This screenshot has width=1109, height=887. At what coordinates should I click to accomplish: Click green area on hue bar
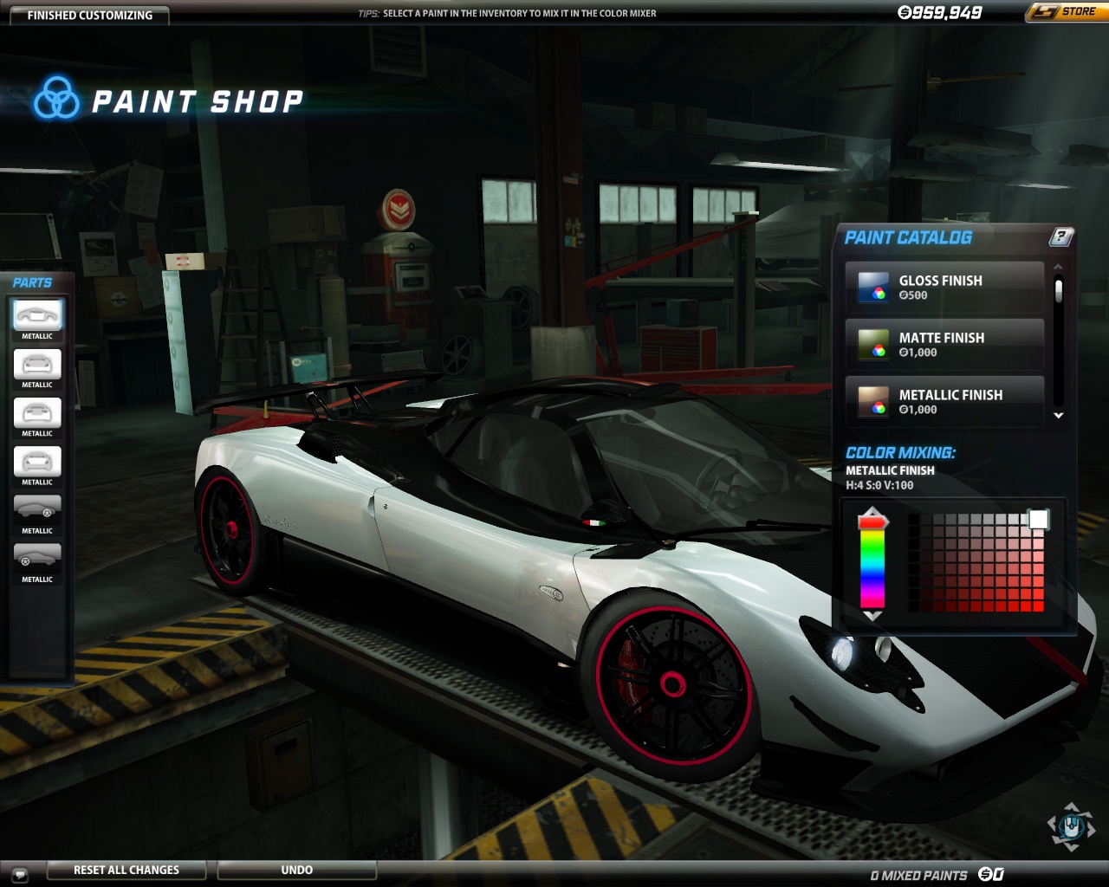872,556
